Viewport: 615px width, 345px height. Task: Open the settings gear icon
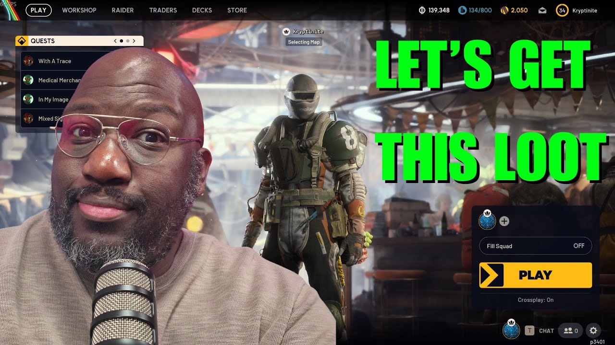(593, 331)
